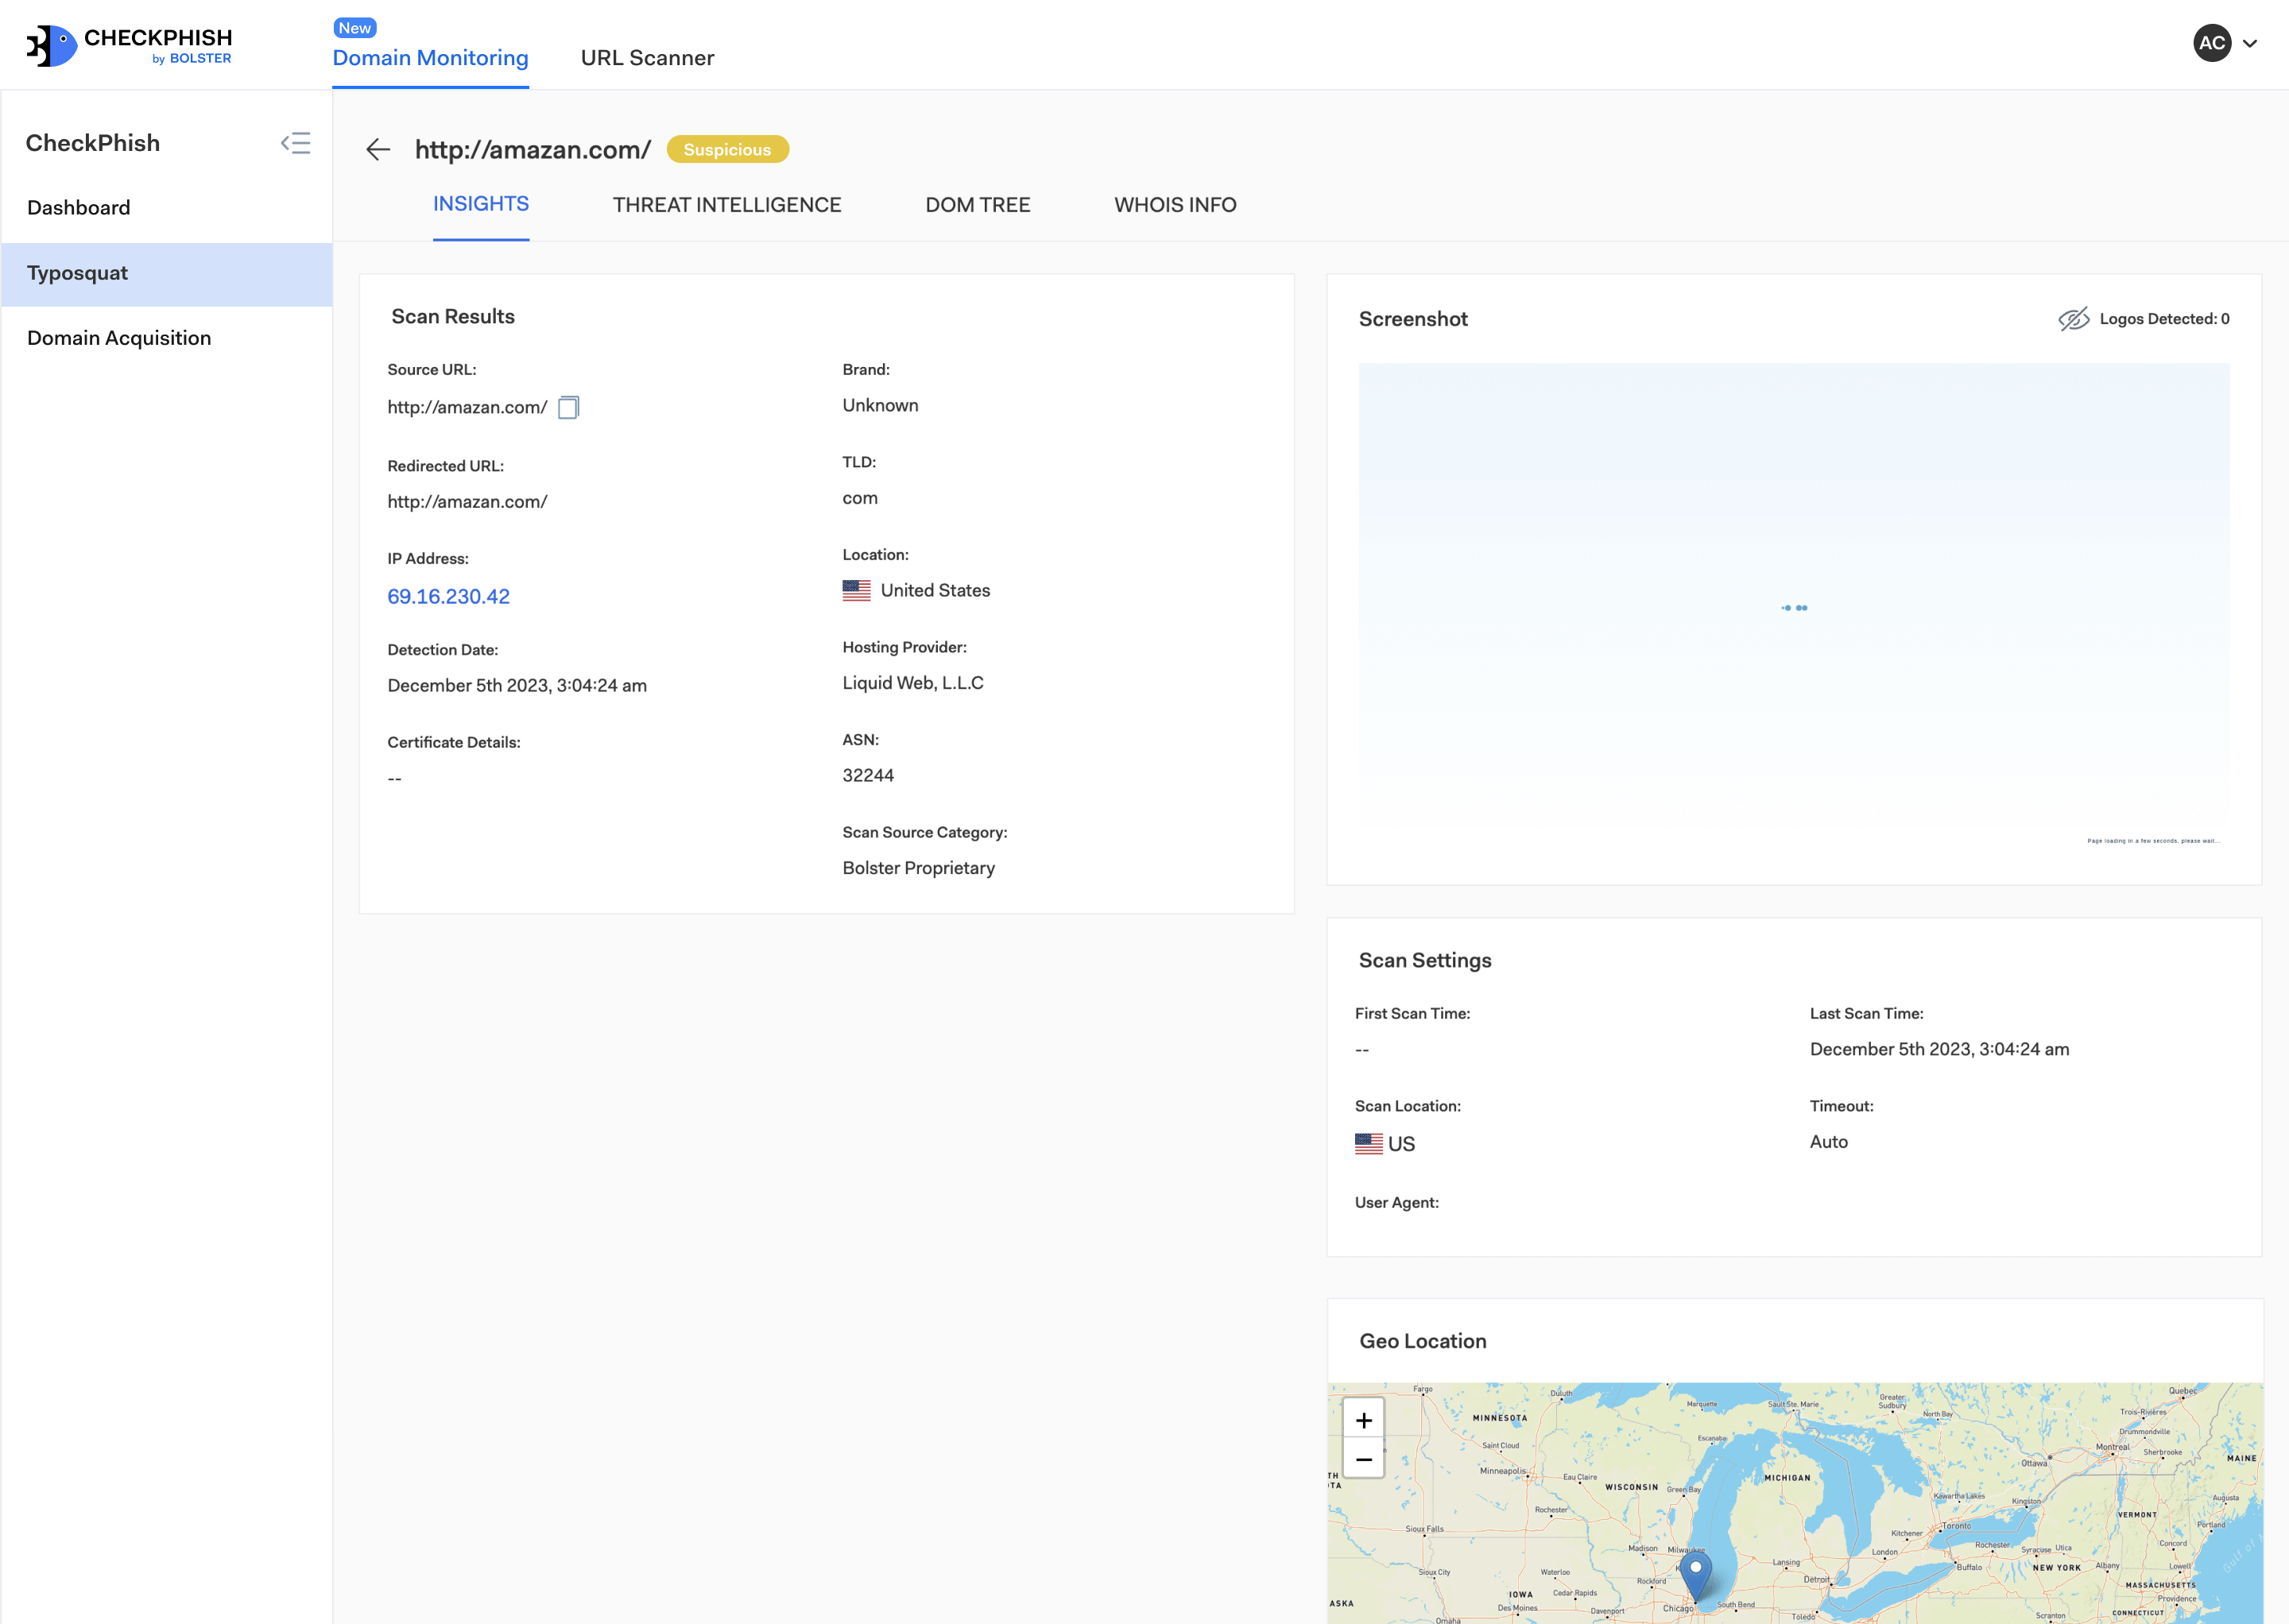Select the Liquid Web, L.L.C hosting provider text

click(x=912, y=683)
